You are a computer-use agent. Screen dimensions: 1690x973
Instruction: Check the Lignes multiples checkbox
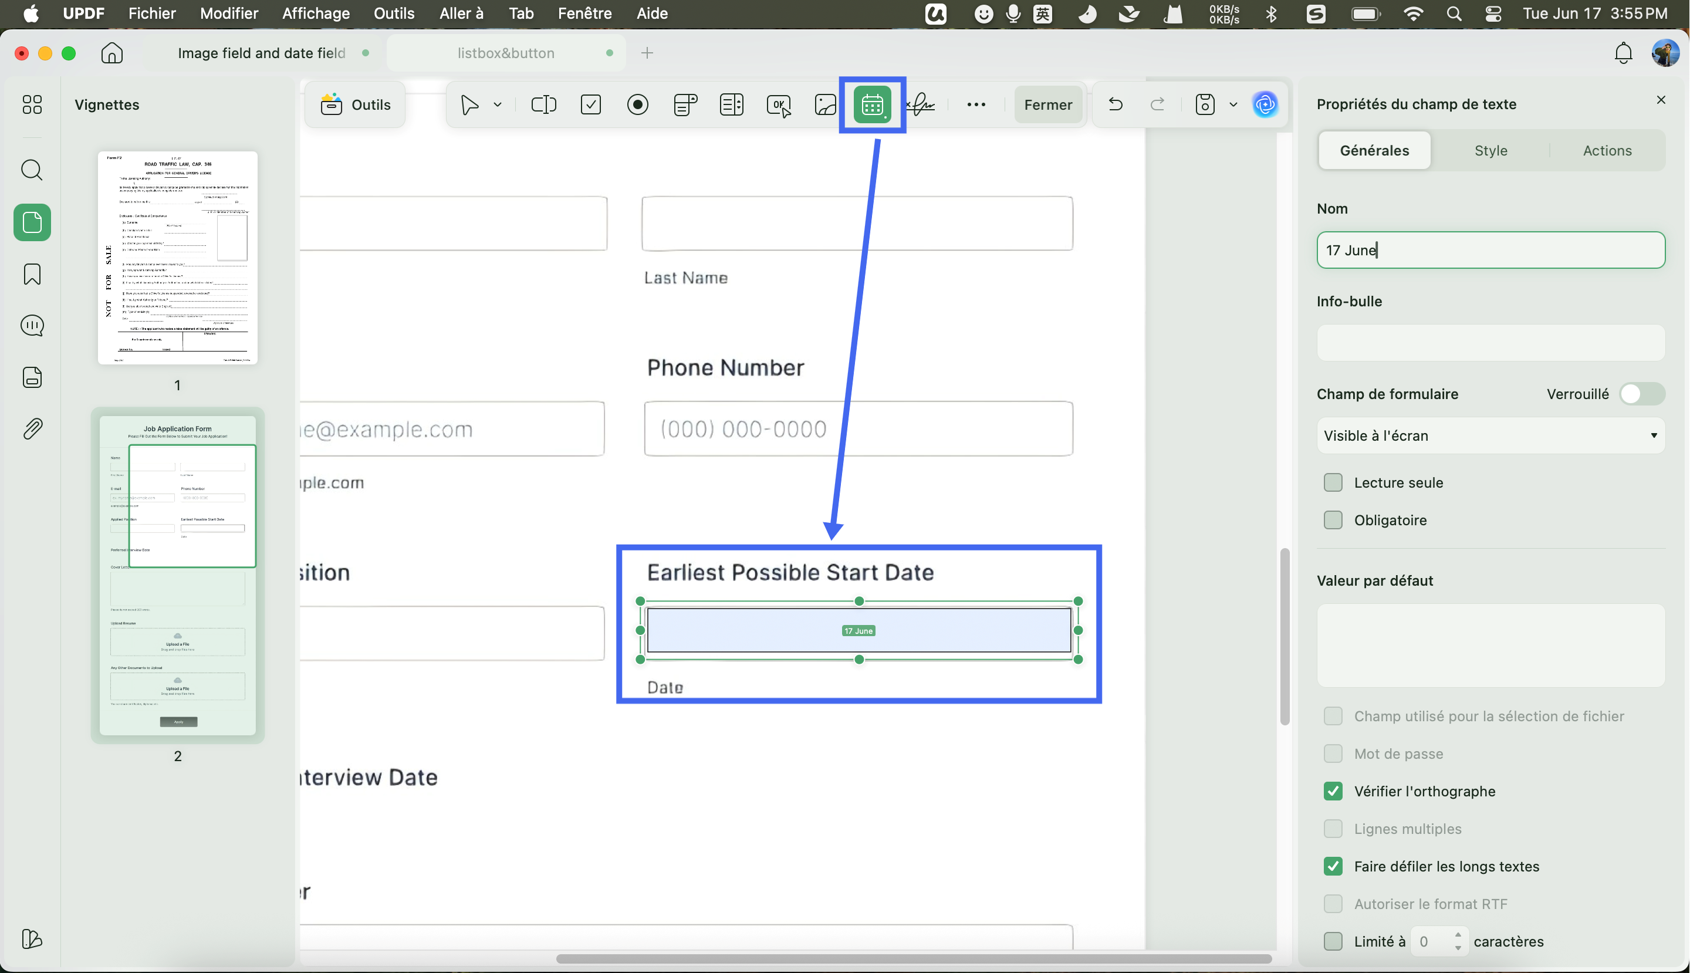[x=1333, y=829]
